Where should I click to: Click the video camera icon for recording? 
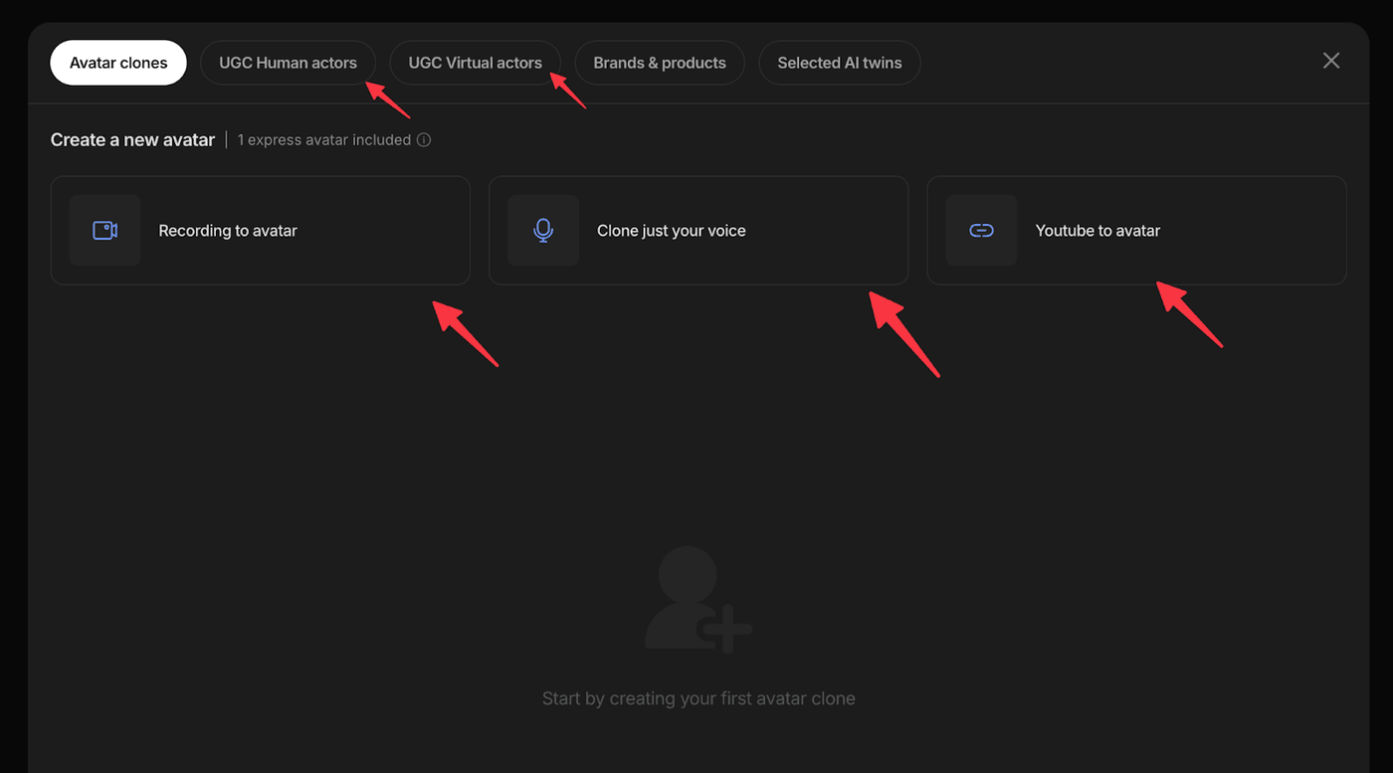point(104,231)
